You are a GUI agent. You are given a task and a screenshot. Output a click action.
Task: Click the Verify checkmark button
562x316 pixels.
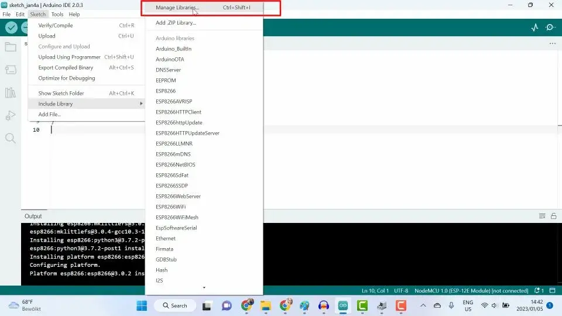12,28
